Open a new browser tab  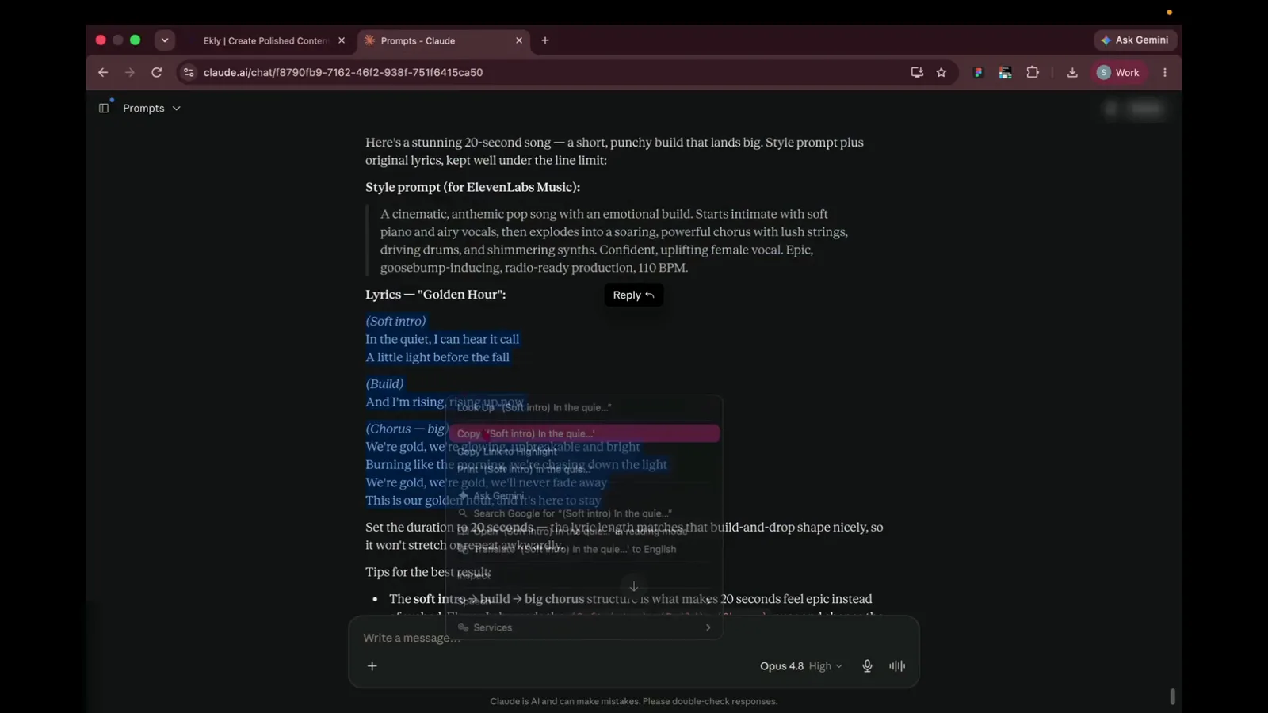[545, 40]
